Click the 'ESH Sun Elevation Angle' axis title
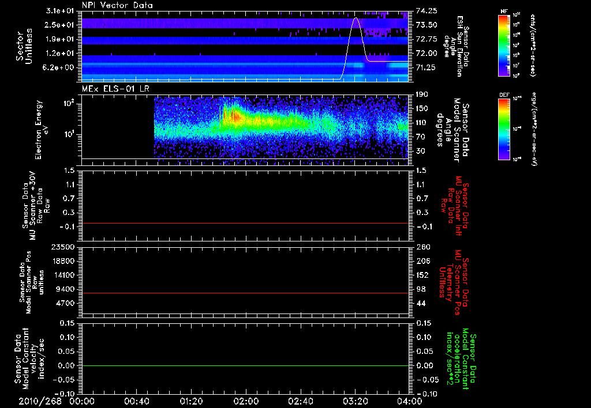The width and height of the screenshot is (591, 408). (x=457, y=46)
